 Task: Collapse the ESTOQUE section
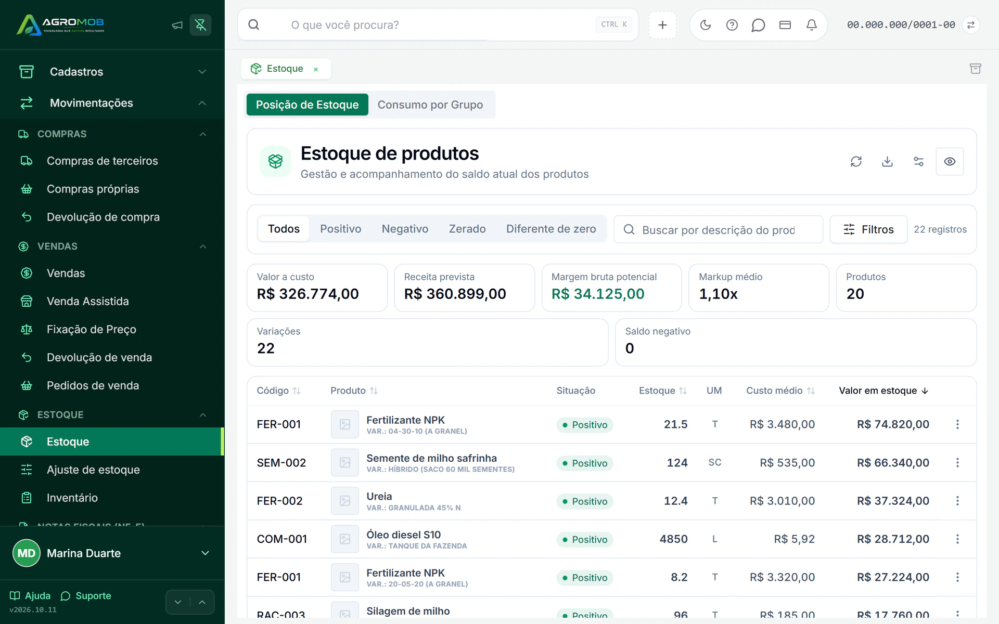pos(112,415)
